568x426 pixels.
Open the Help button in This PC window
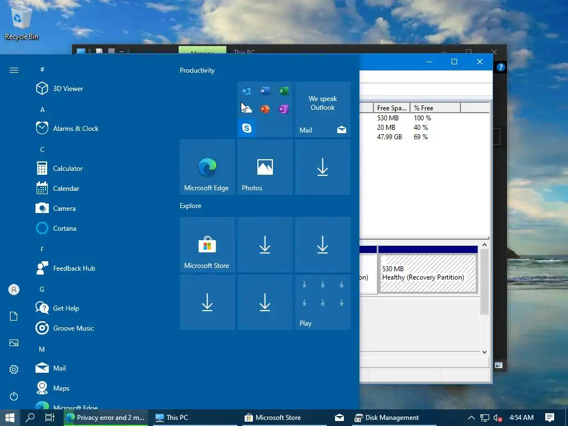click(501, 67)
